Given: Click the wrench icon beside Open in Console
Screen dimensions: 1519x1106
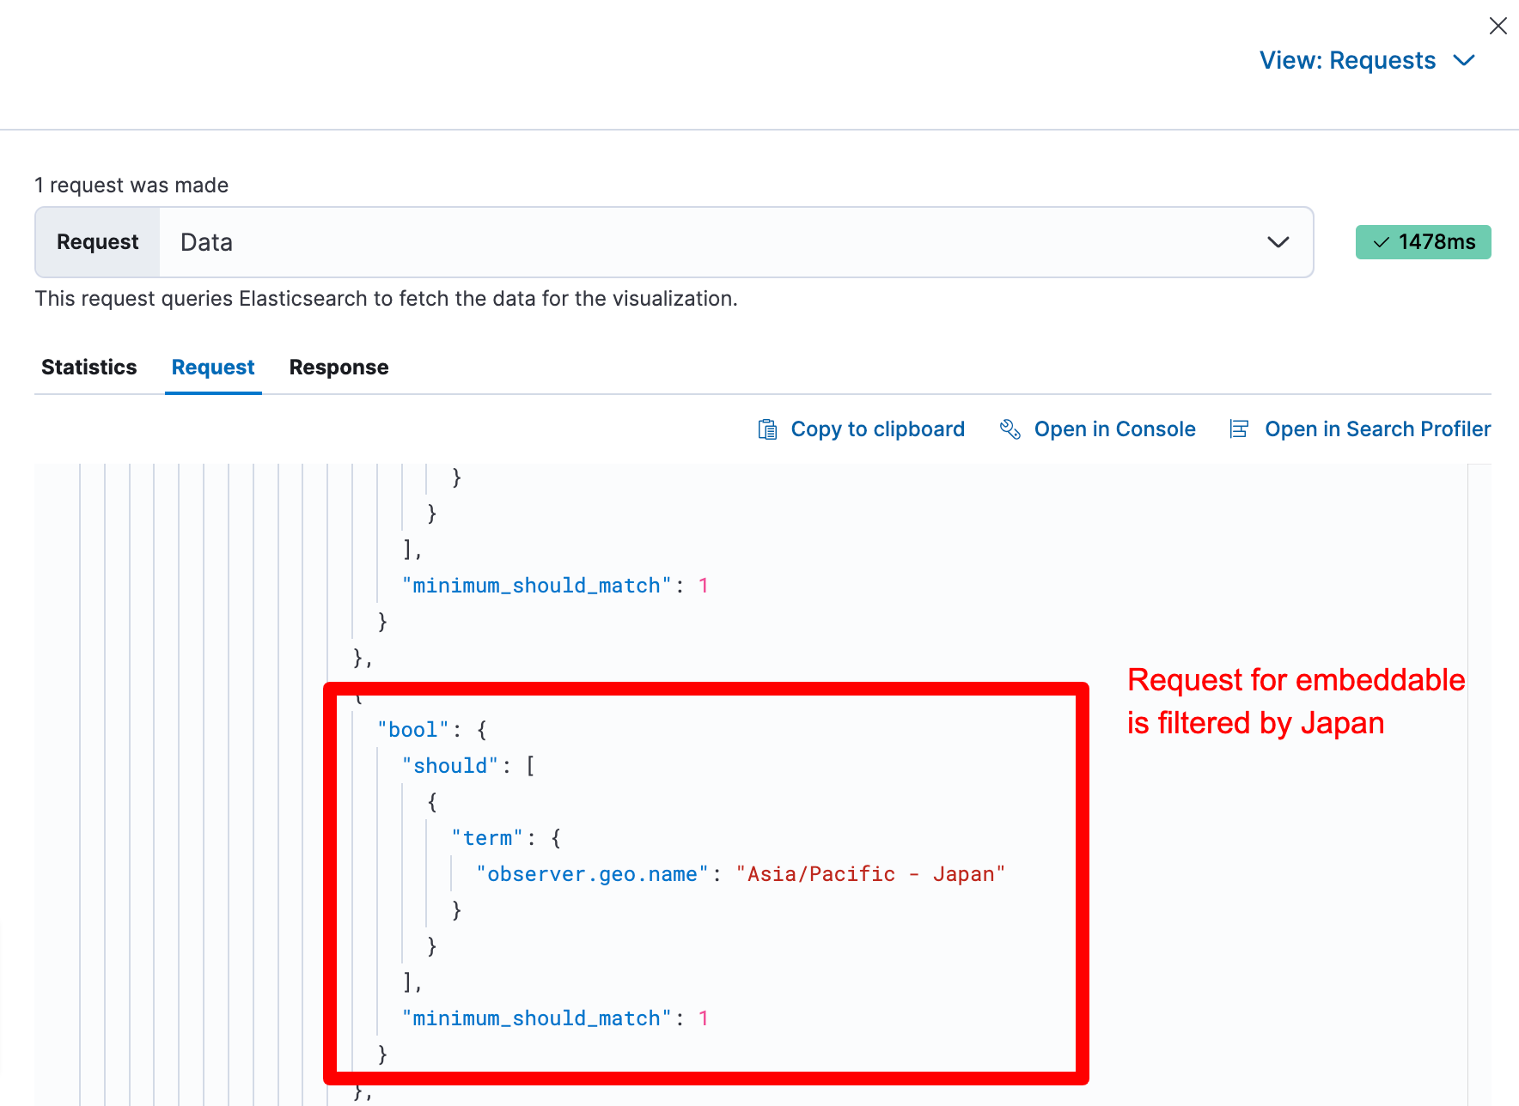Looking at the screenshot, I should [x=1010, y=428].
